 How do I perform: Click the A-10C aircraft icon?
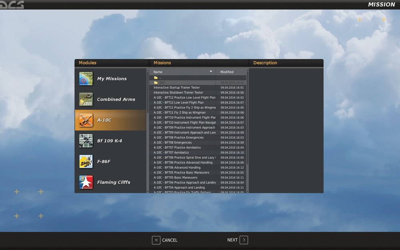point(86,120)
